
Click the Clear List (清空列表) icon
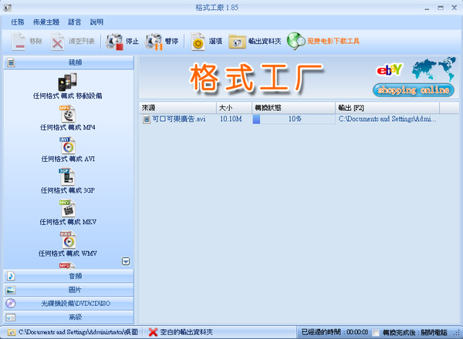[x=57, y=42]
